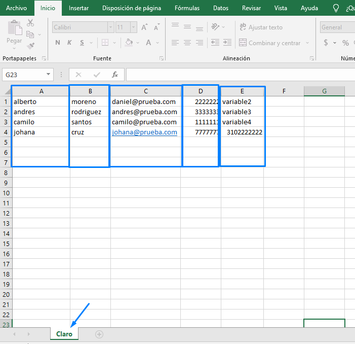Toggle Ajustar texto wrap text
The width and height of the screenshot is (355, 344).
click(260, 27)
